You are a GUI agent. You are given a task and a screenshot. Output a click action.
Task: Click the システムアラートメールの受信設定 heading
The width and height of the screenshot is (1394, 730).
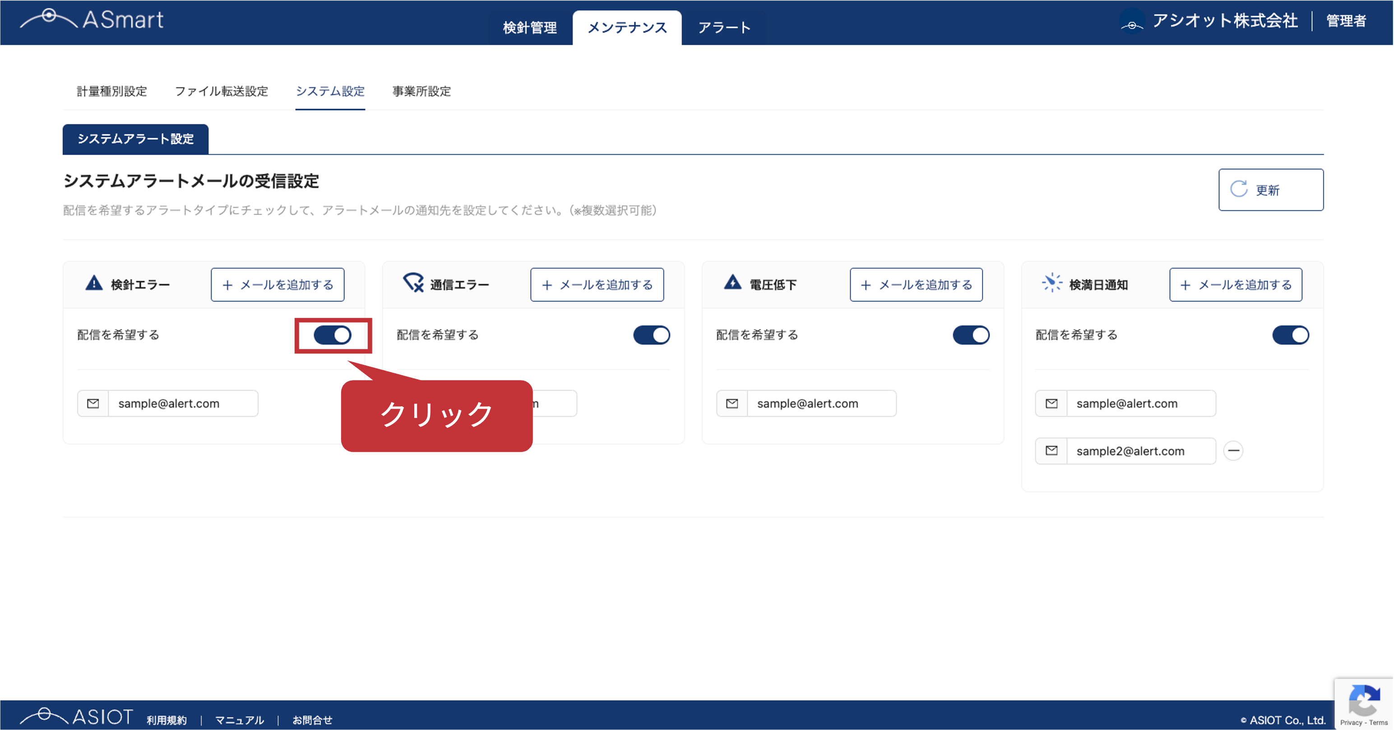point(191,181)
